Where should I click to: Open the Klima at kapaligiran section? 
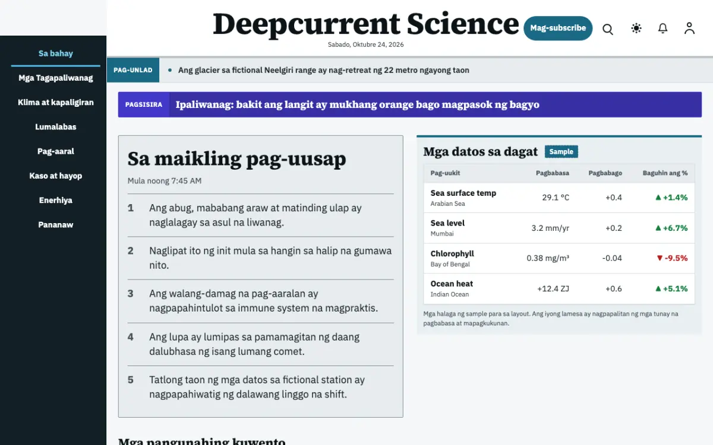pos(56,102)
